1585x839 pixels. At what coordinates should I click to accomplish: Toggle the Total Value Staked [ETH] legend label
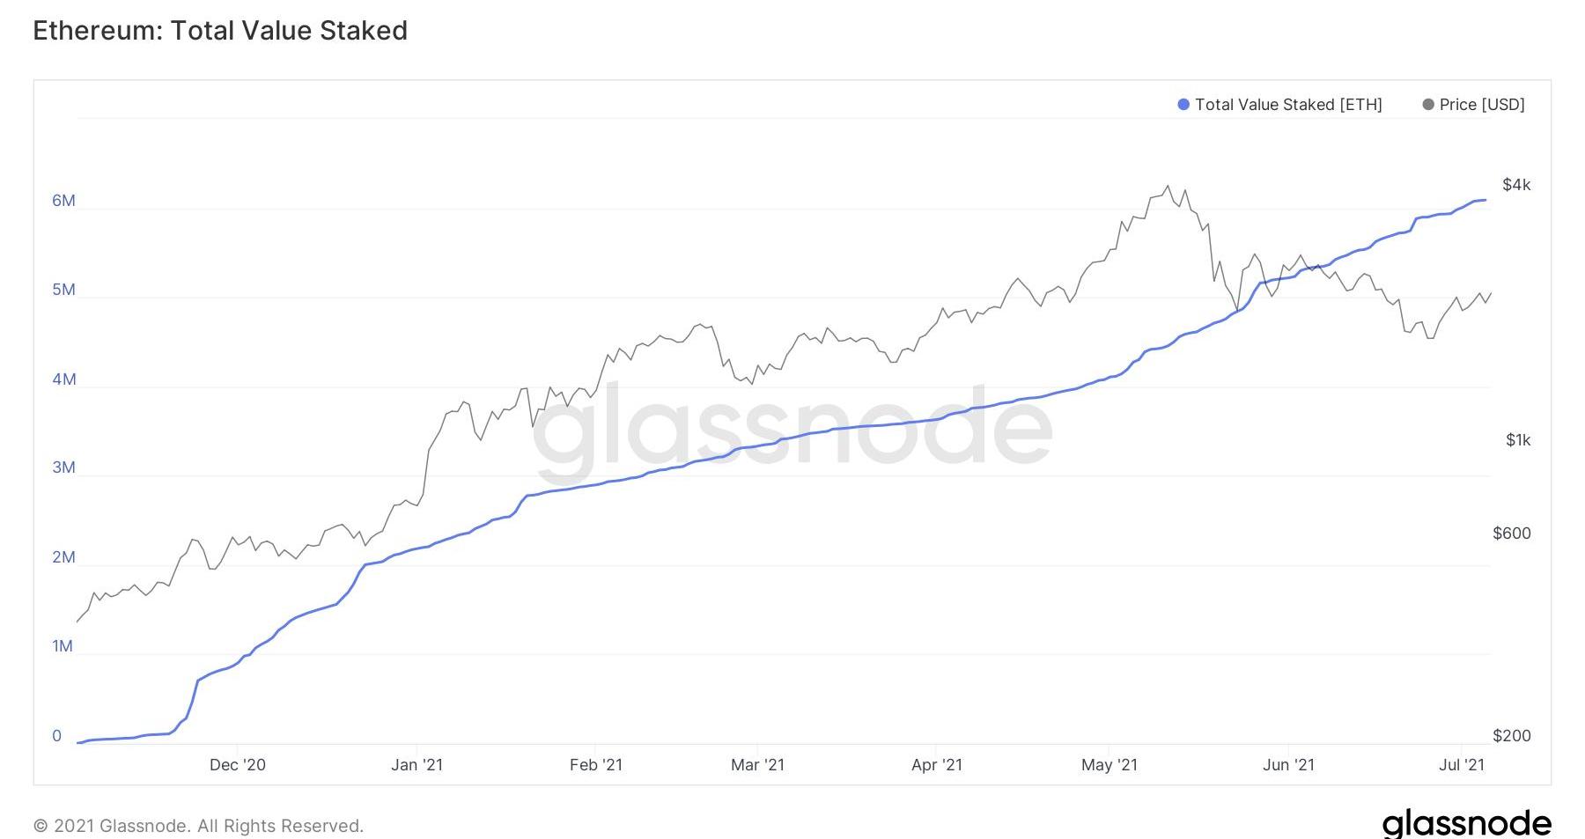[x=1288, y=105]
